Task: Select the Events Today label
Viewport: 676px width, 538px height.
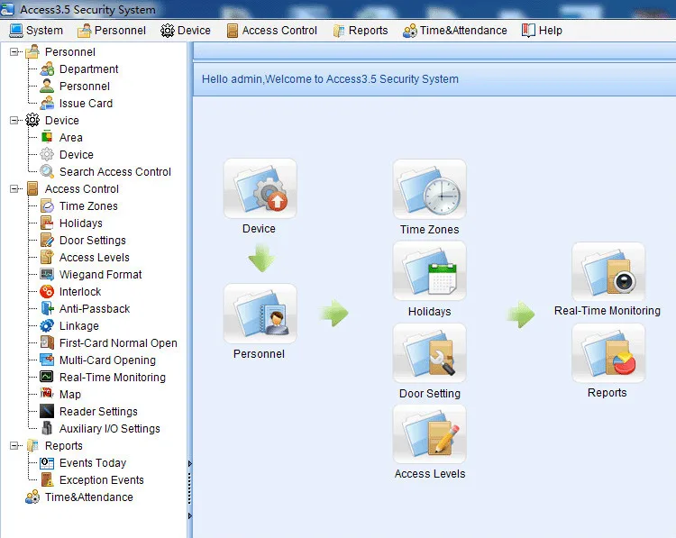Action: [93, 463]
